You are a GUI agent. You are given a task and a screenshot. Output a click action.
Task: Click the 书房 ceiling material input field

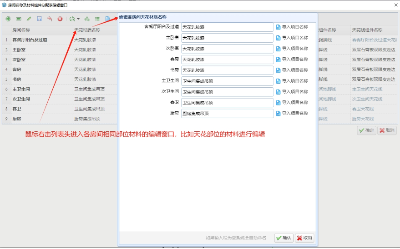(x=227, y=70)
